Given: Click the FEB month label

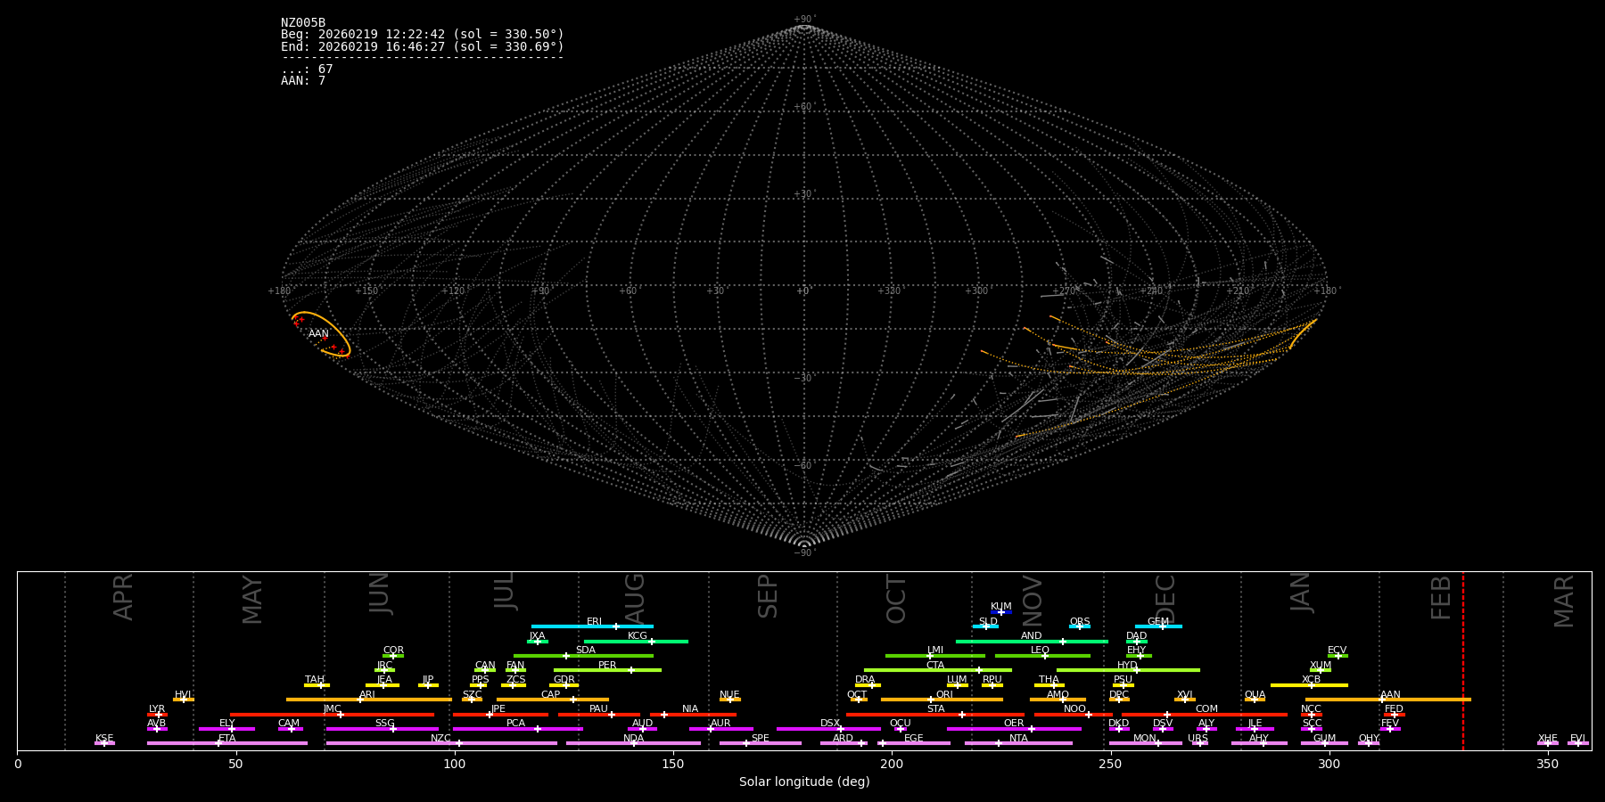Looking at the screenshot, I should click(x=1441, y=598).
